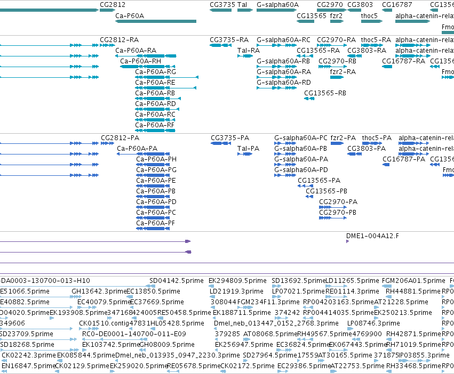Select the CG2812-PA protein label
Image resolution: width=454 pixels, height=374 pixels.
click(x=120, y=137)
